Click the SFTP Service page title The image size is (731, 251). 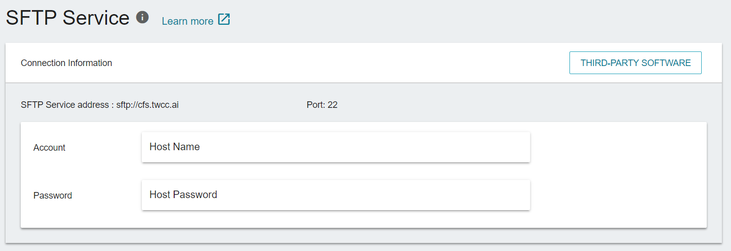[x=68, y=18]
